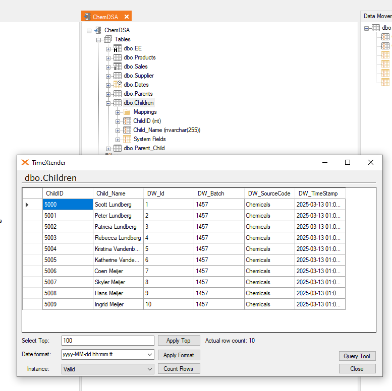
Task: Select the dbo.Products tree item
Action: [140, 57]
